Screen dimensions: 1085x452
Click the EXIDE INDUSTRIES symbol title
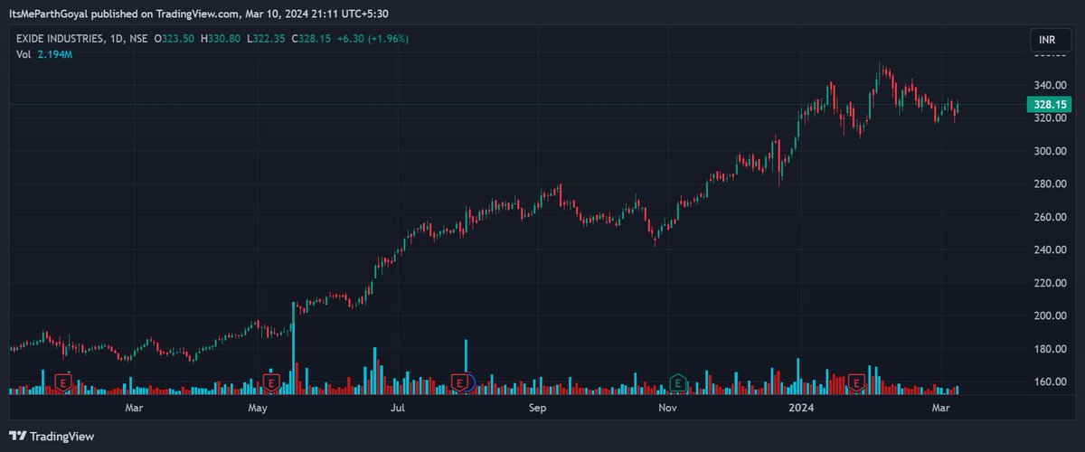point(60,40)
